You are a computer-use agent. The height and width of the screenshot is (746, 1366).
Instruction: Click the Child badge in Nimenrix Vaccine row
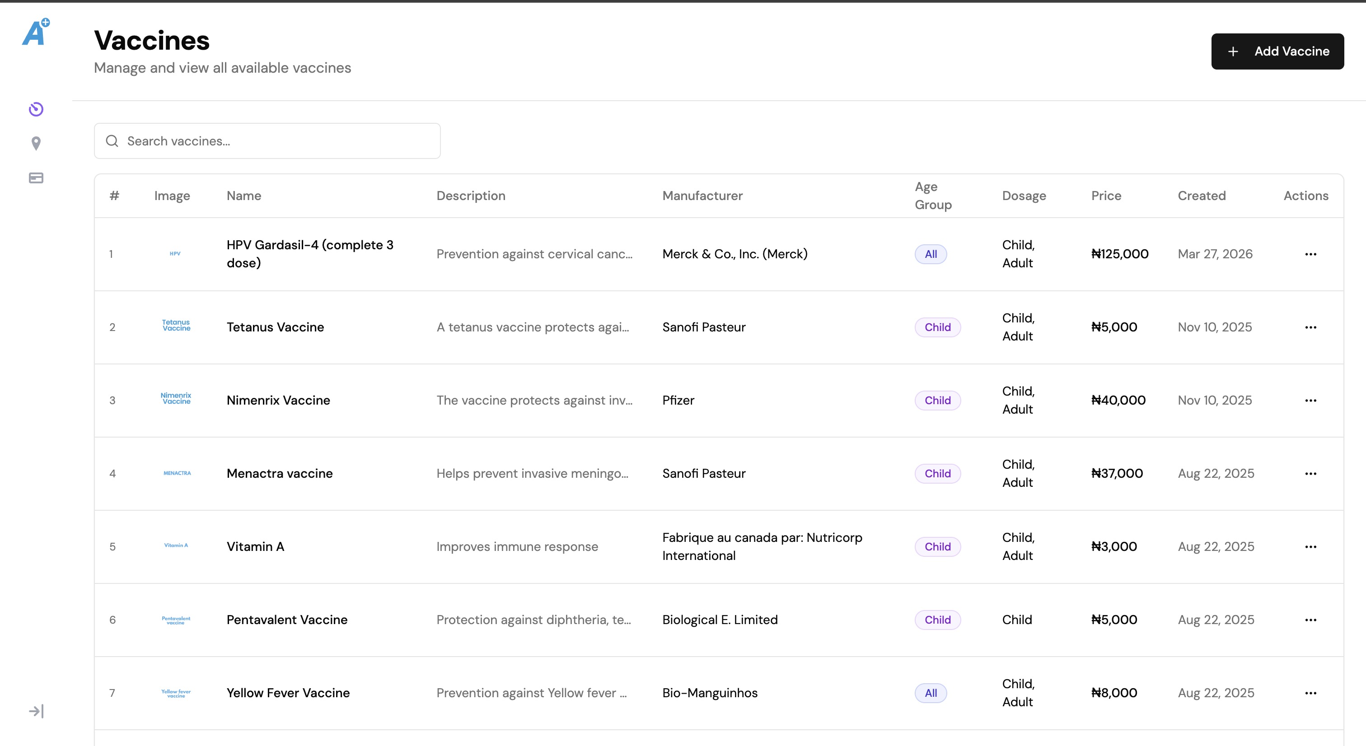(937, 400)
